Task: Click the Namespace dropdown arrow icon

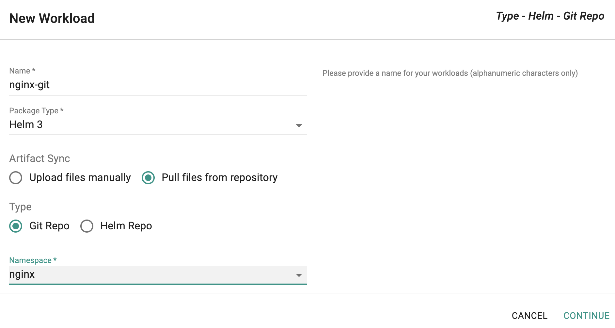Action: tap(299, 275)
